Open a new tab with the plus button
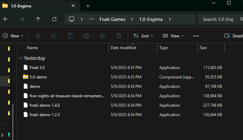 (88, 6)
